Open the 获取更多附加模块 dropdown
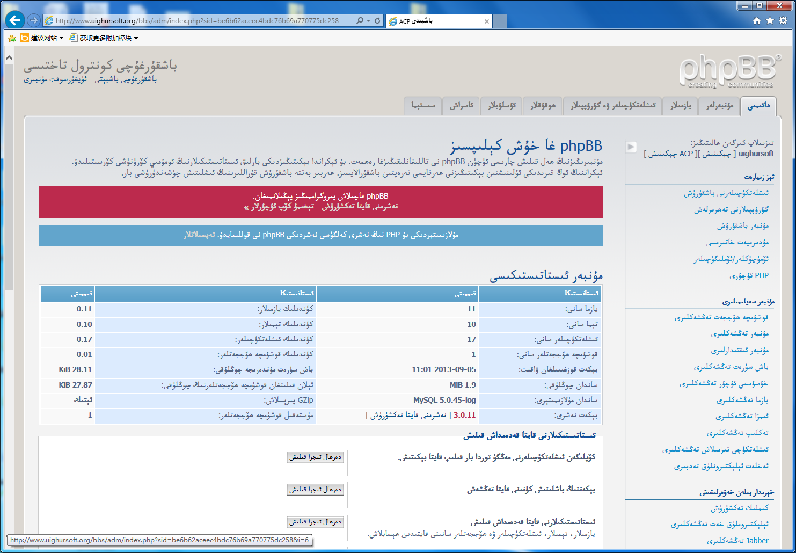Screen dimensions: 796x553 point(104,38)
